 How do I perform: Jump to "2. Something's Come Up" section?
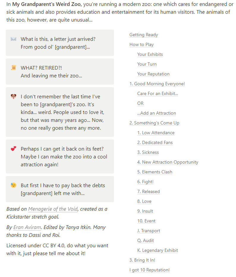(x=154, y=123)
